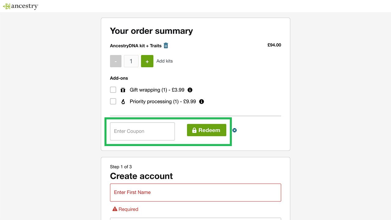Enable the Gift wrapping add-on checkbox
Screen dimensions: 391x220
[113, 90]
